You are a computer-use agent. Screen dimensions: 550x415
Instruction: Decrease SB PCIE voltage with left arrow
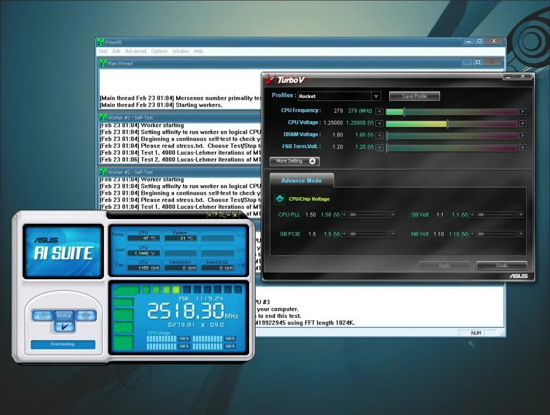[344, 234]
